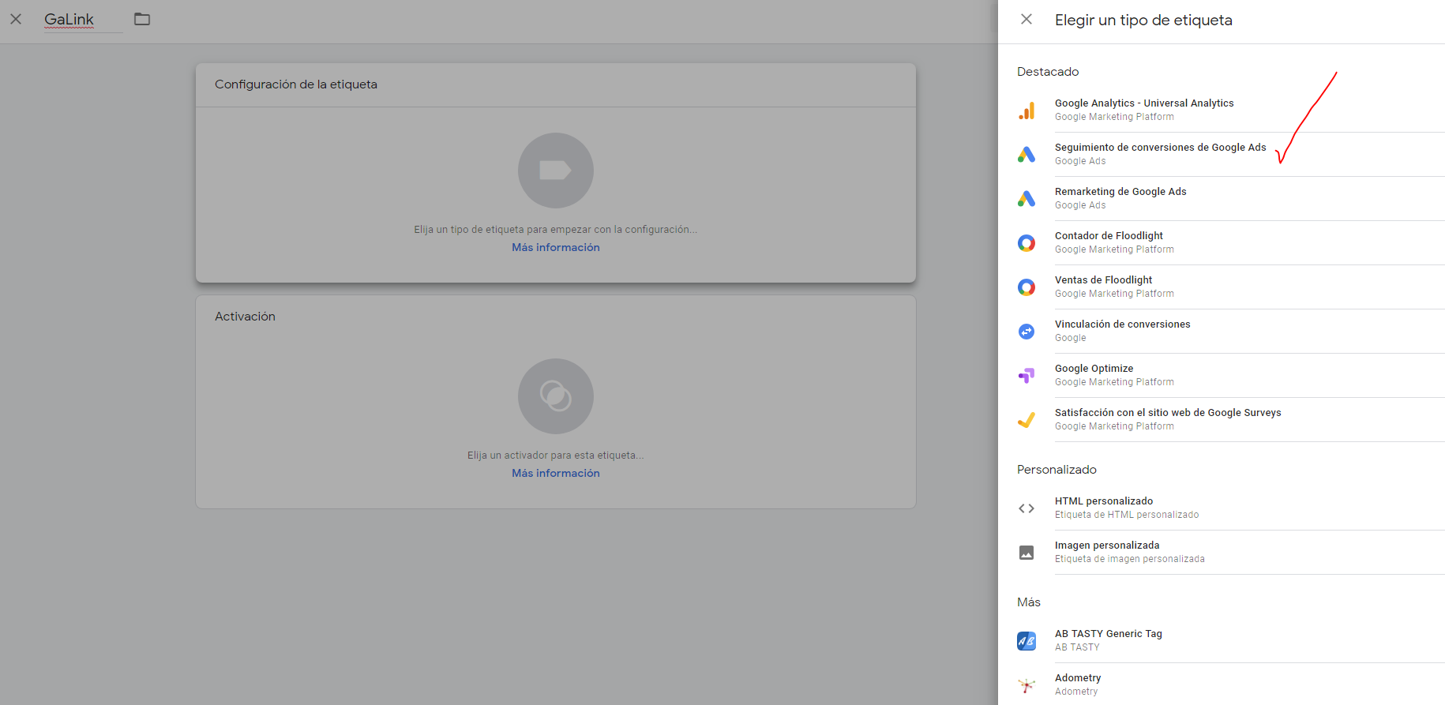Close the Elegir un tipo de etiqueta panel
Image resolution: width=1445 pixels, height=705 pixels.
tap(1027, 19)
